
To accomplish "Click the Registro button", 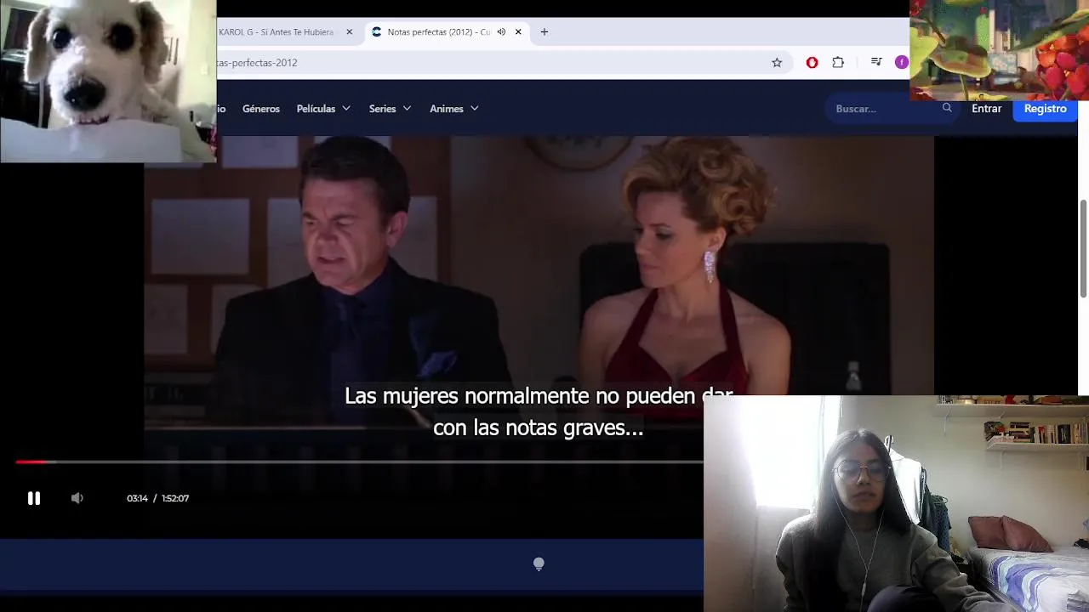I will click(1045, 109).
